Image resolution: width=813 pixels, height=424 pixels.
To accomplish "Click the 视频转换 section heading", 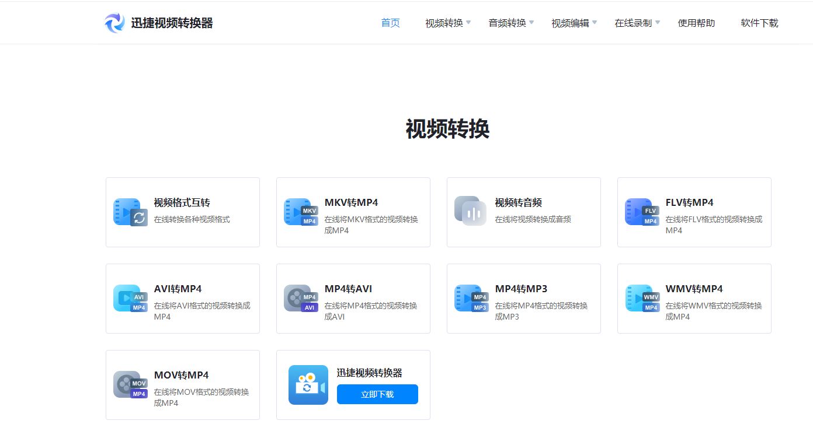I will pyautogui.click(x=447, y=129).
